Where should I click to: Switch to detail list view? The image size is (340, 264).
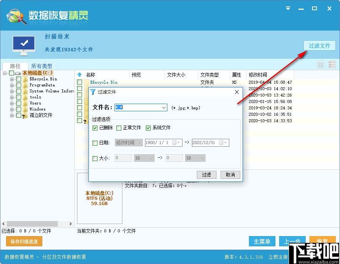(332, 65)
